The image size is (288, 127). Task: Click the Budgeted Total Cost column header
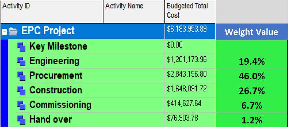click(x=190, y=11)
